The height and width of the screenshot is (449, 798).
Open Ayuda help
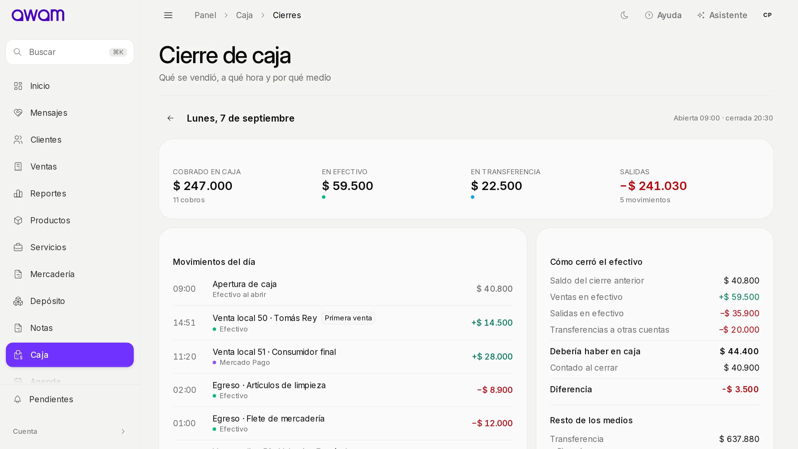click(x=663, y=15)
